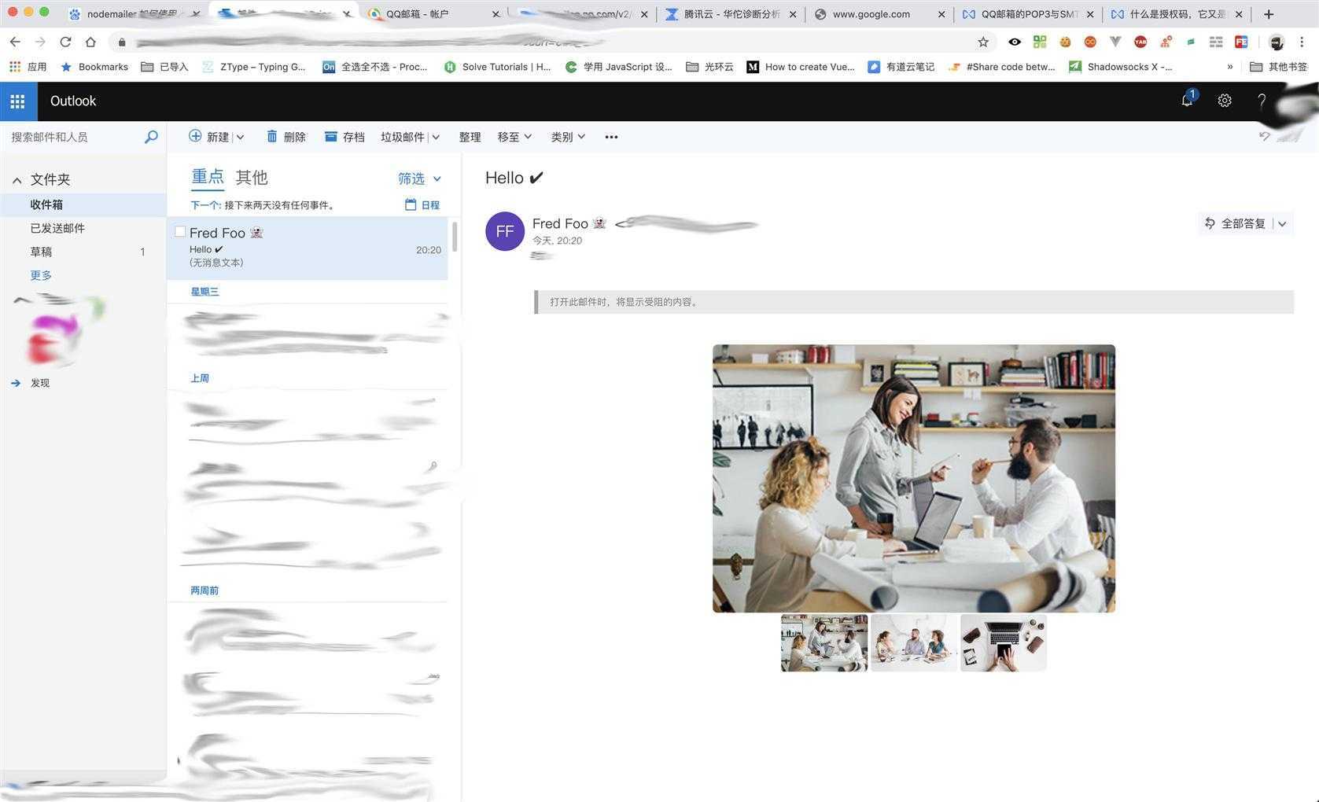
Task: Click the search icon in the mail search box
Action: click(x=150, y=137)
